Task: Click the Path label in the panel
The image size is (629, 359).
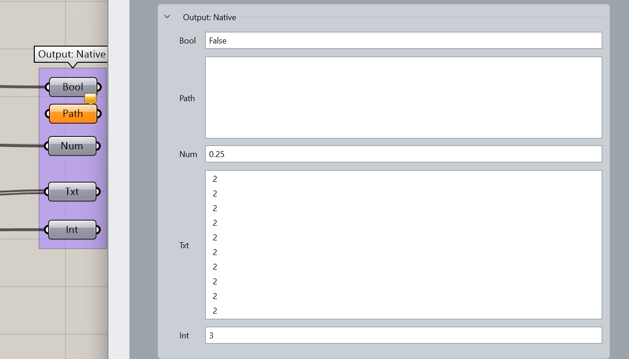Action: click(187, 98)
